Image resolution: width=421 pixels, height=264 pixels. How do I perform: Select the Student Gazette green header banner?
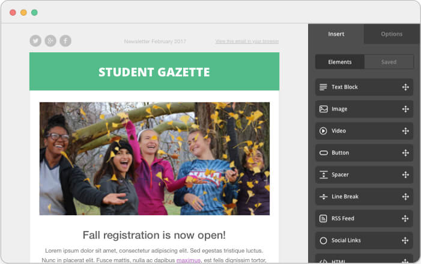154,72
